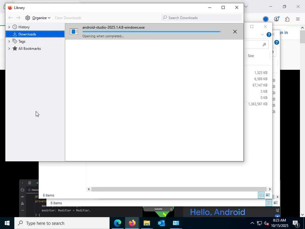This screenshot has width=305, height=229.
Task: Open the Windows Start menu
Action: coord(7,223)
